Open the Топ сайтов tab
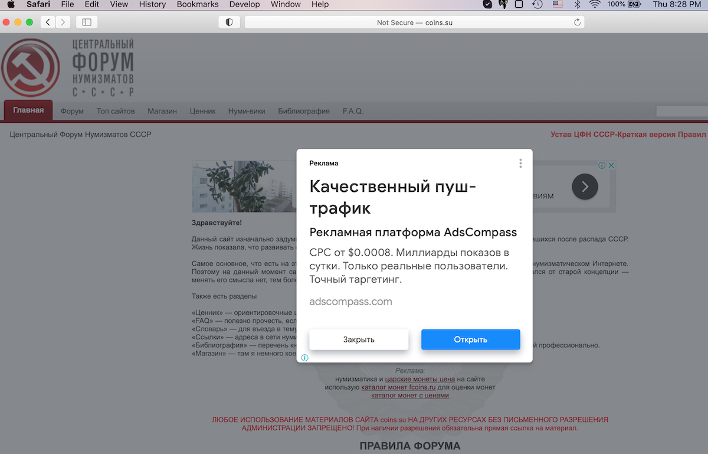708x454 pixels. (116, 111)
